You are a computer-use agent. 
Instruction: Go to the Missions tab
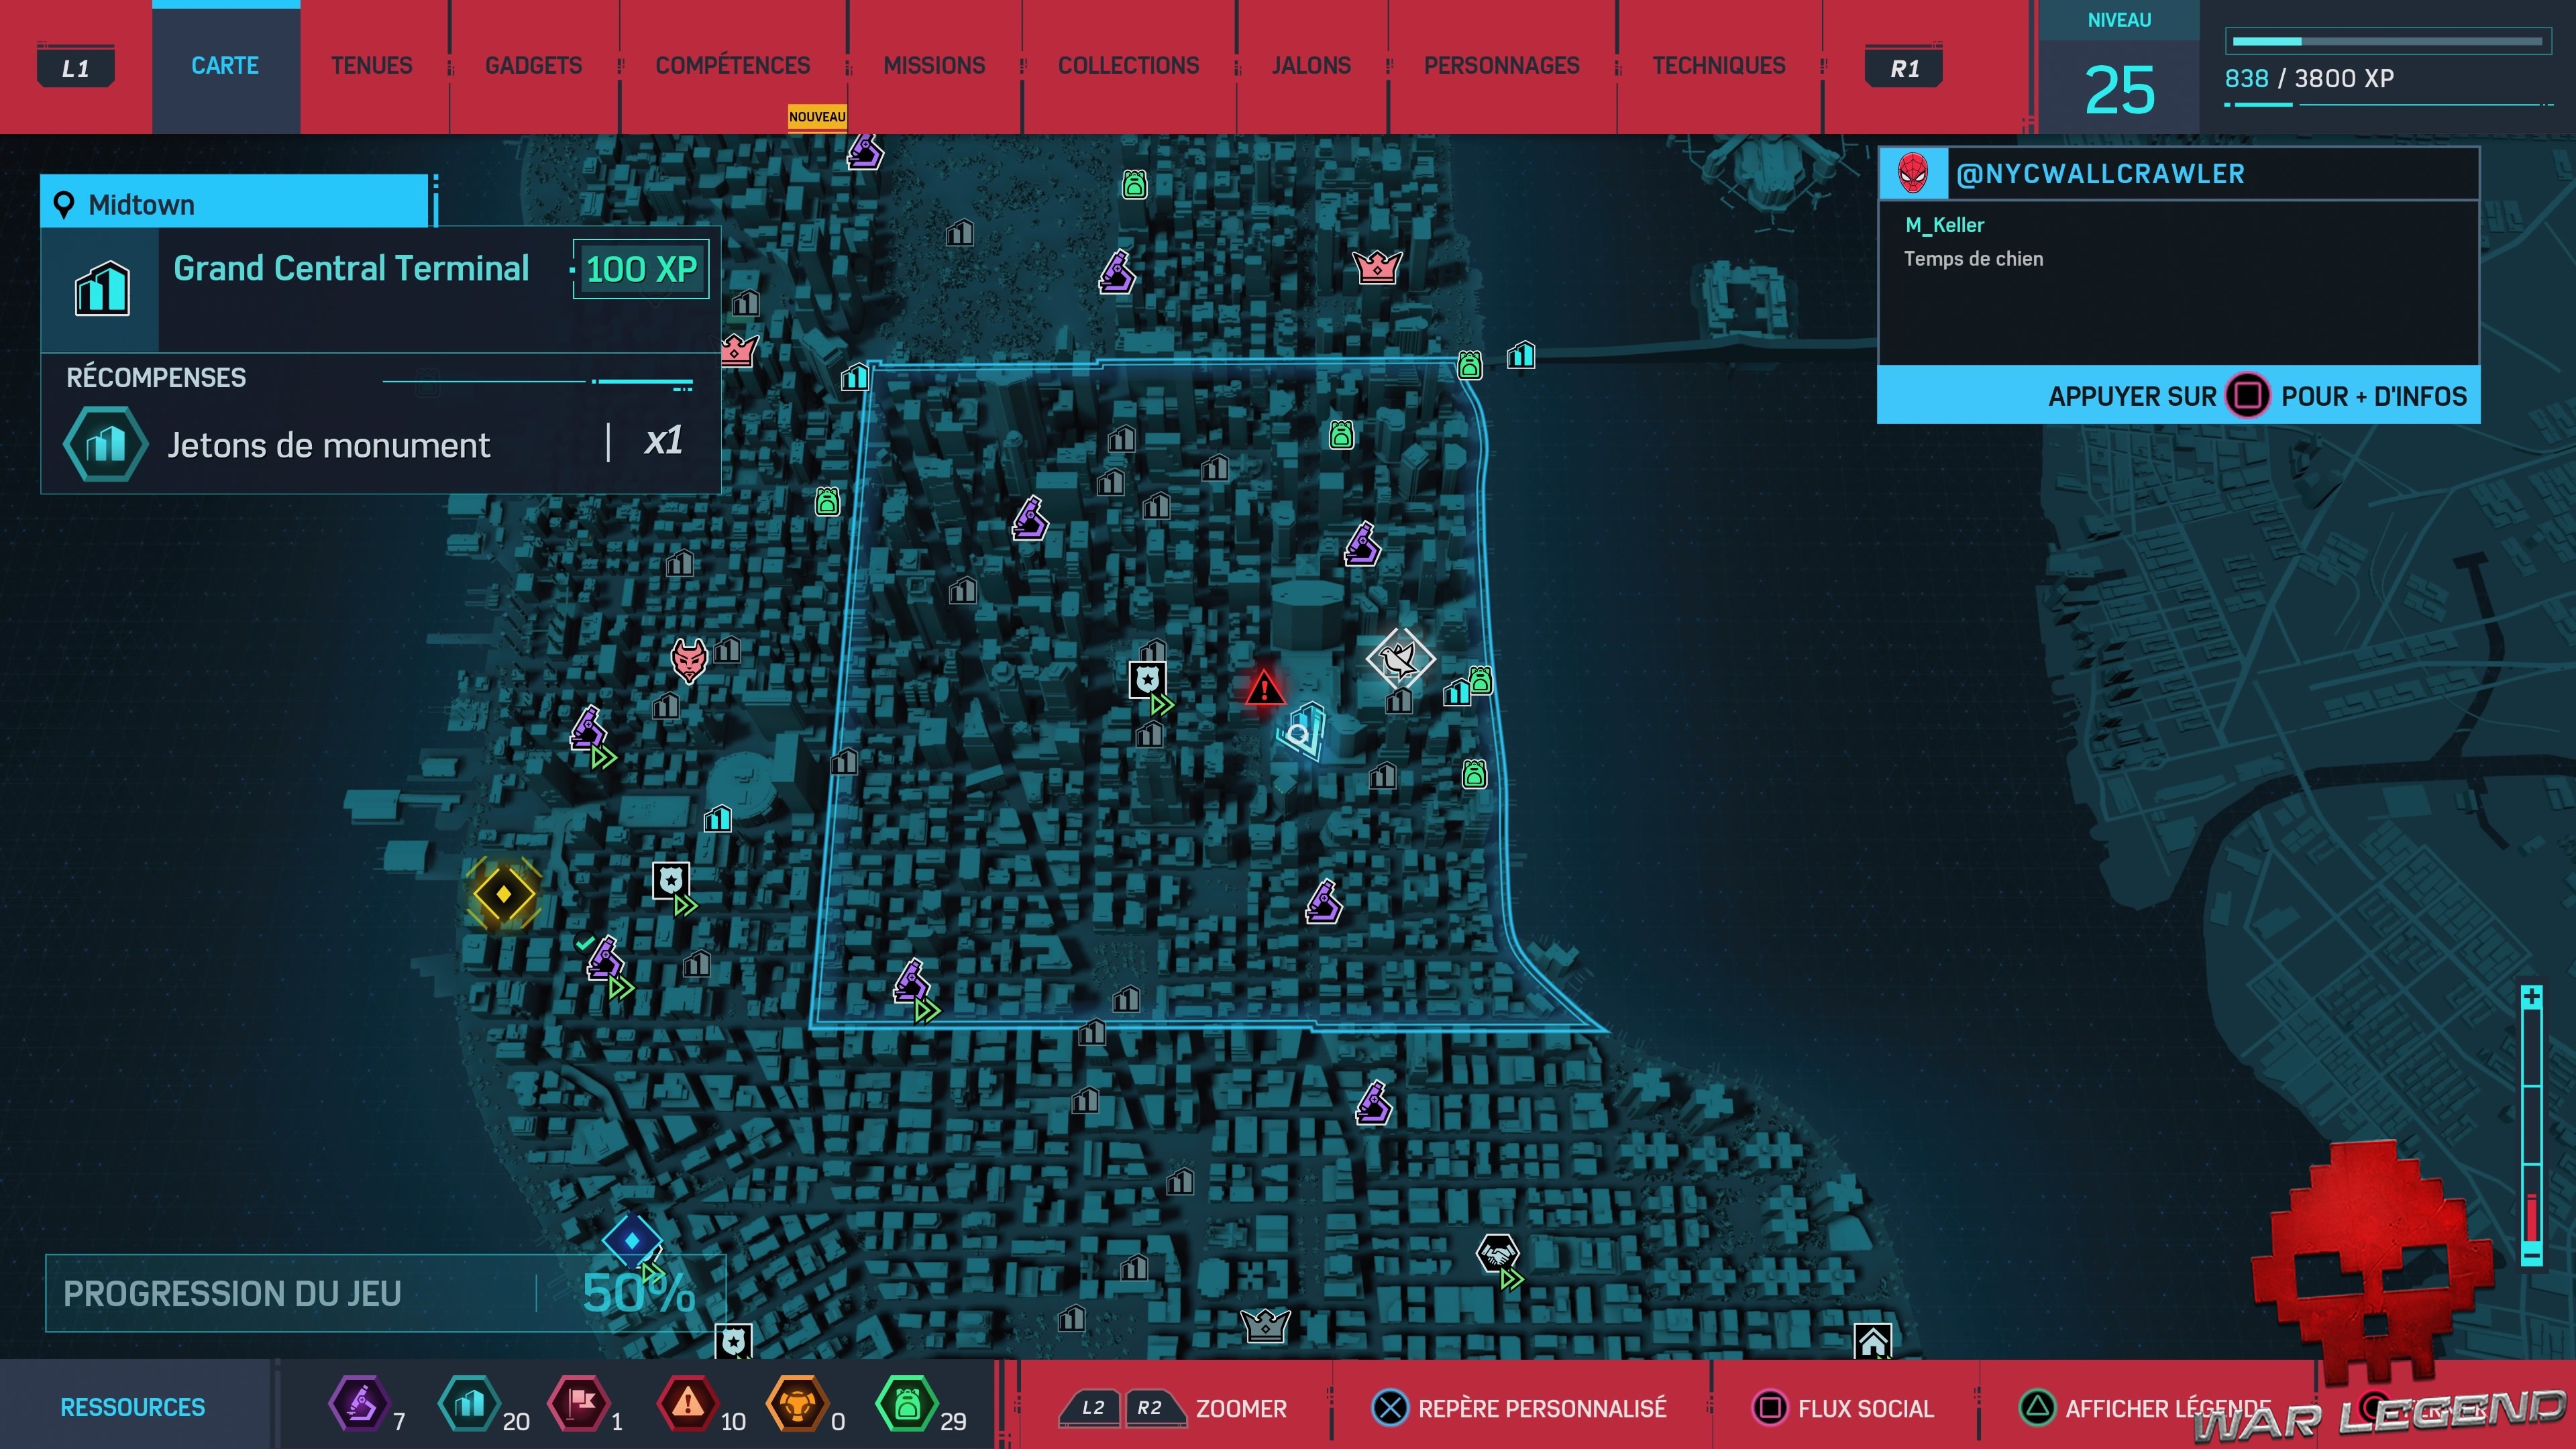[934, 66]
